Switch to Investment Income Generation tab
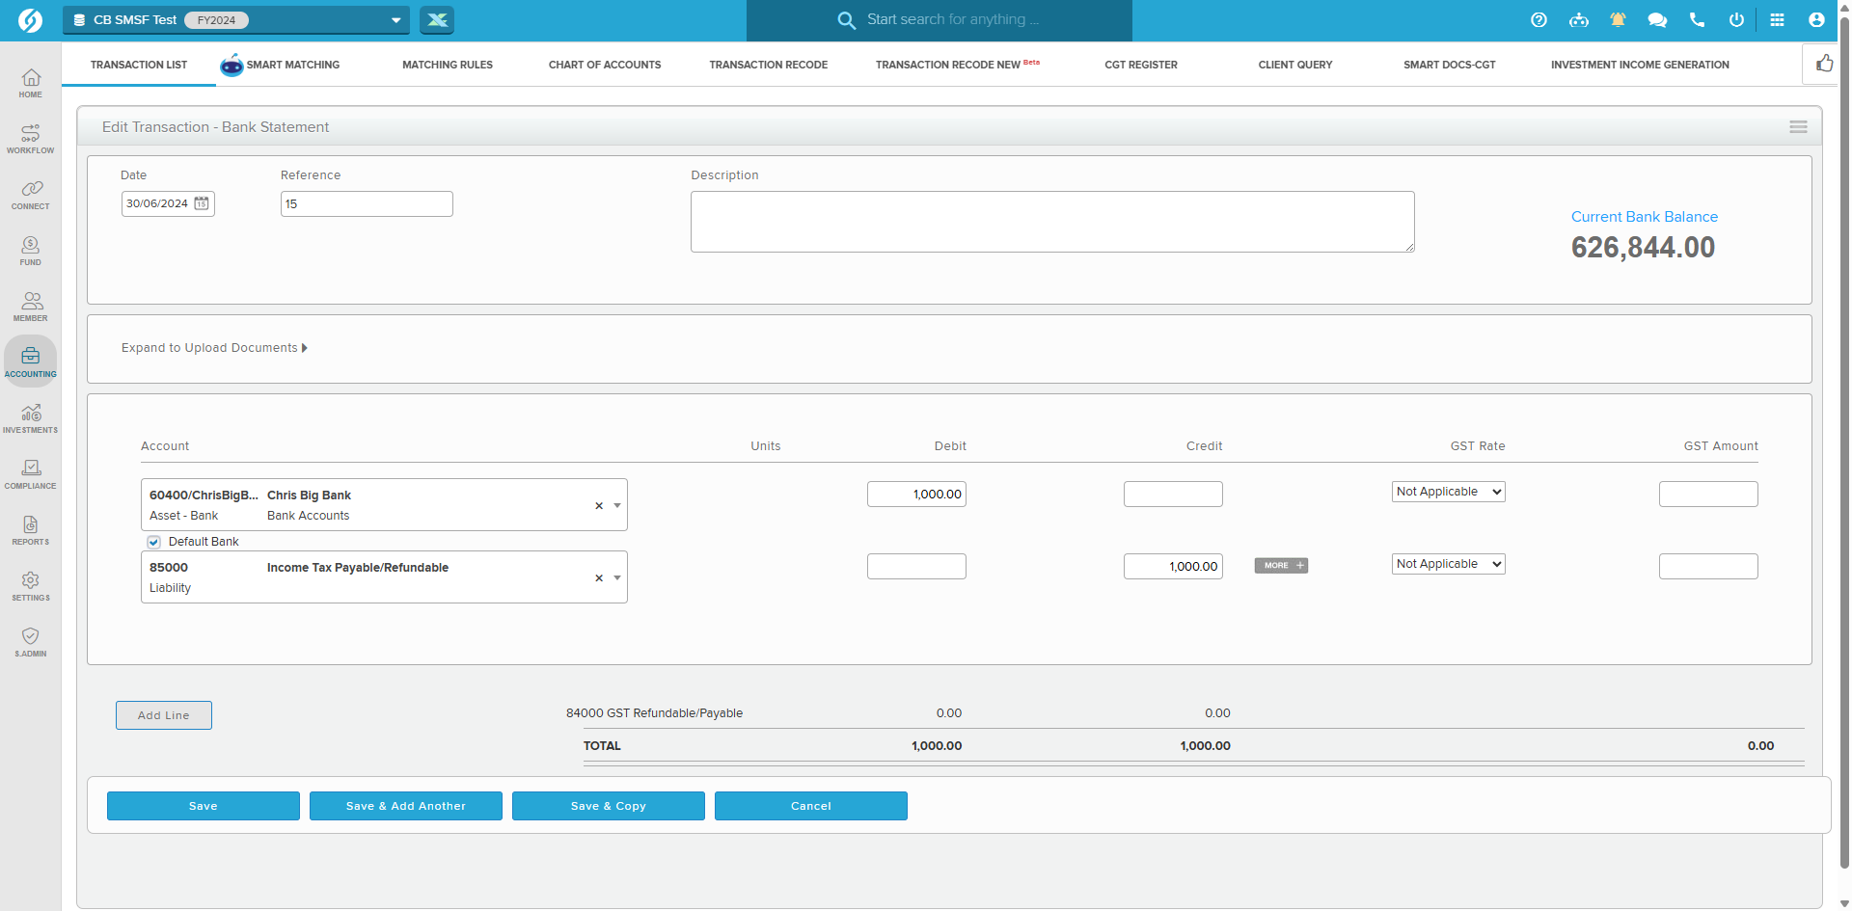This screenshot has height=911, width=1852. [1640, 65]
